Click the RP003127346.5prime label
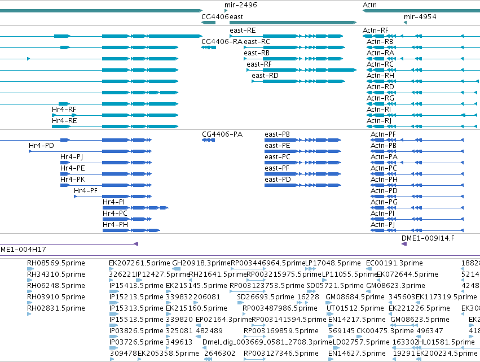 point(281,354)
